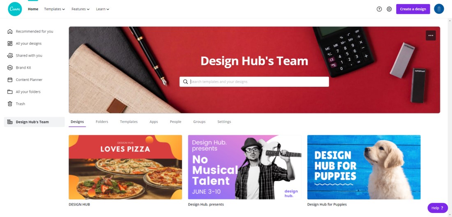Open the settings gear icon

click(389, 9)
